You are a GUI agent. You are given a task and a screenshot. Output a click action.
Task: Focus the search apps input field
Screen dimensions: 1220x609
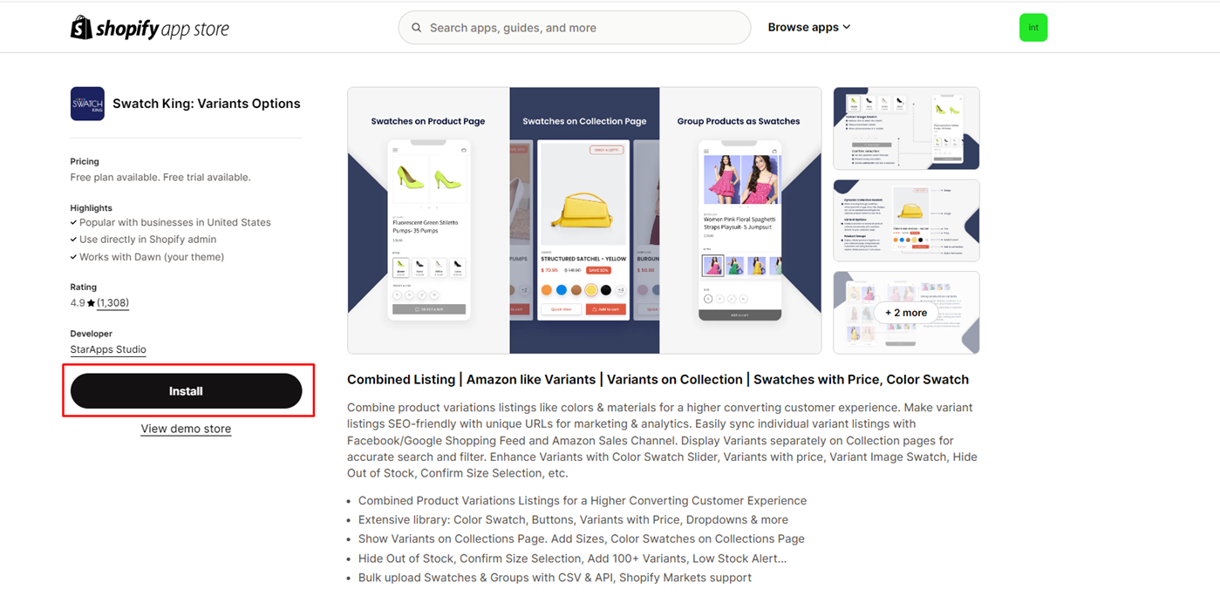pos(575,28)
